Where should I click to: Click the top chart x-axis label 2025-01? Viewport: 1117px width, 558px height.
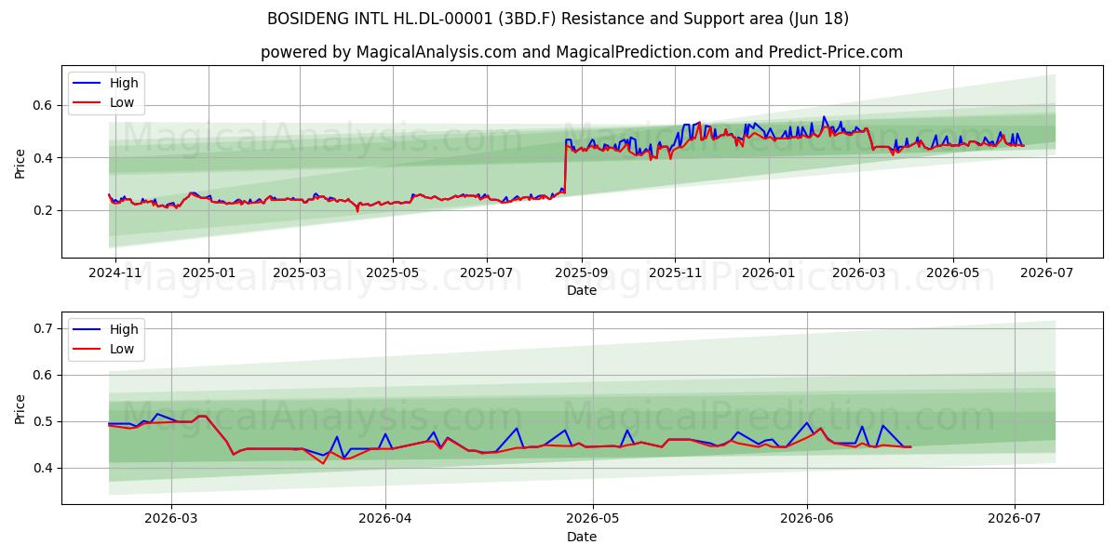pyautogui.click(x=209, y=274)
